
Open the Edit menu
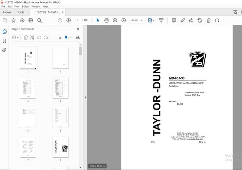(10, 7)
